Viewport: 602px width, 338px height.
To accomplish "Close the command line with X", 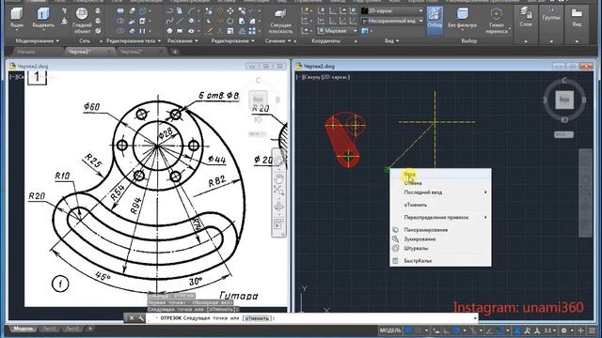I will click(x=132, y=318).
